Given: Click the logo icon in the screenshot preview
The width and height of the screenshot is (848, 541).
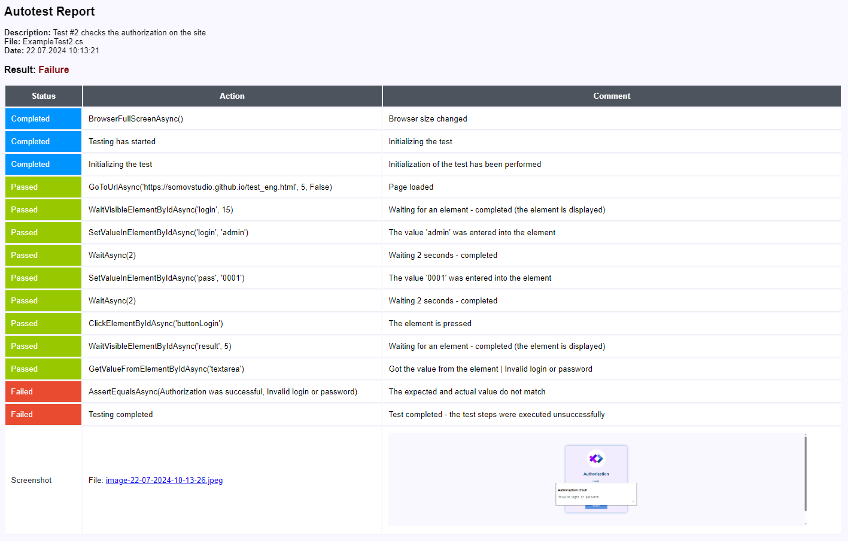Looking at the screenshot, I should [595, 458].
